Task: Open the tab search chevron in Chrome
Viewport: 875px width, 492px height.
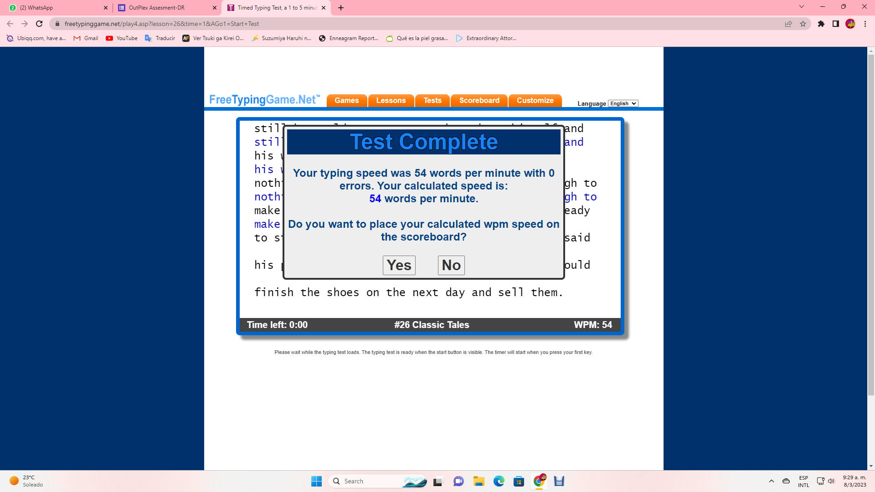Action: [802, 7]
